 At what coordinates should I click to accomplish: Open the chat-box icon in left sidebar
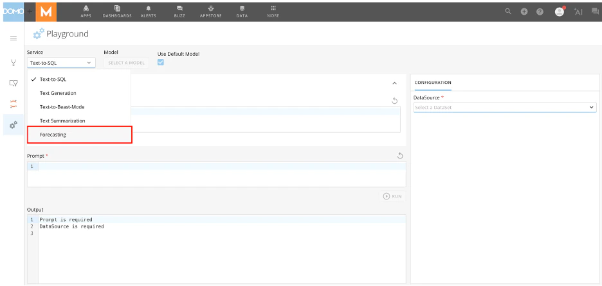pos(14,83)
